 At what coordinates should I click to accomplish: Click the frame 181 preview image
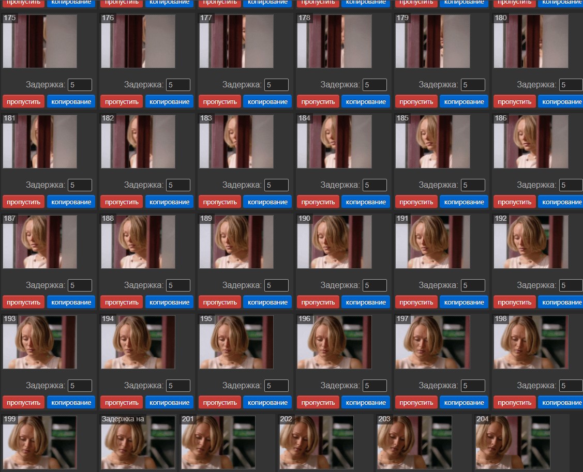[x=40, y=142]
